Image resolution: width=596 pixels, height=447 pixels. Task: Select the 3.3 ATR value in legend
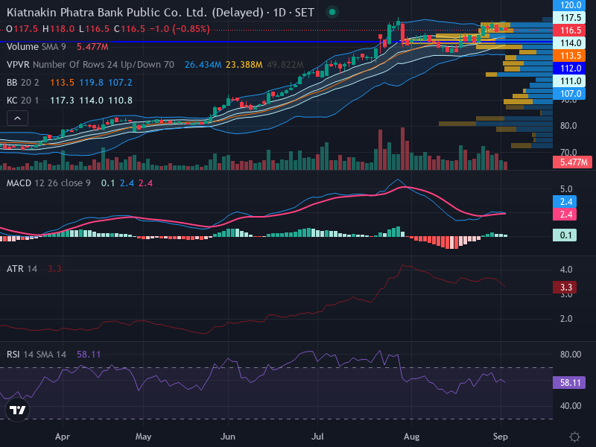click(54, 269)
